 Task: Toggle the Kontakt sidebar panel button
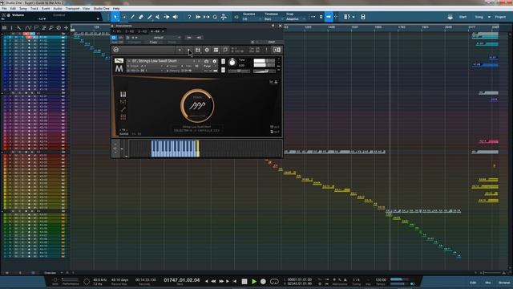[277, 50]
